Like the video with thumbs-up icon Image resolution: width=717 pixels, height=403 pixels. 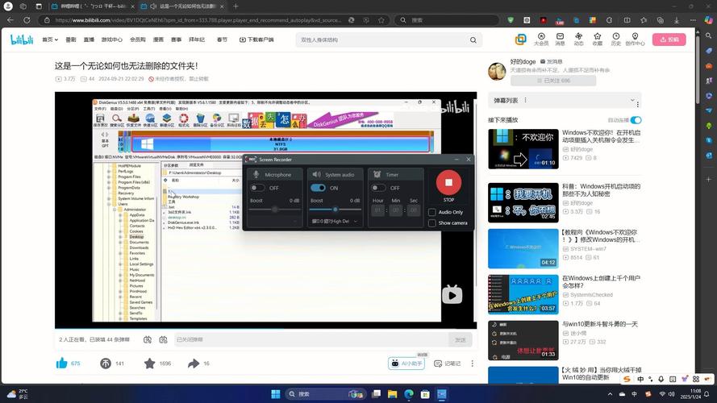(62, 364)
